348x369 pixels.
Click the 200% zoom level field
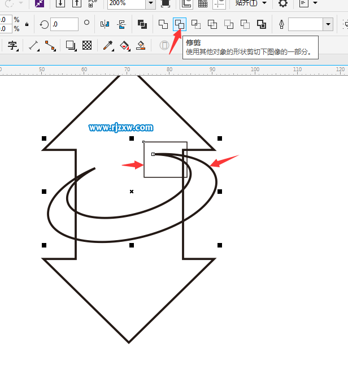(127, 3)
